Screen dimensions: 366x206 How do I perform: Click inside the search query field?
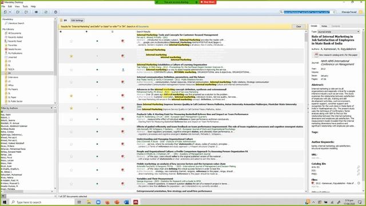click(x=307, y=12)
